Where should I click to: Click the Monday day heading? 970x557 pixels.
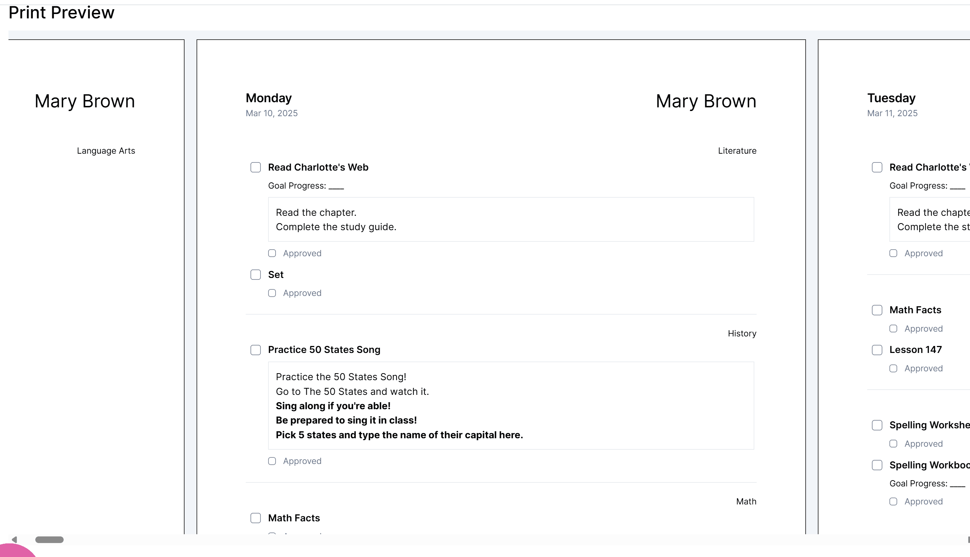pos(269,98)
